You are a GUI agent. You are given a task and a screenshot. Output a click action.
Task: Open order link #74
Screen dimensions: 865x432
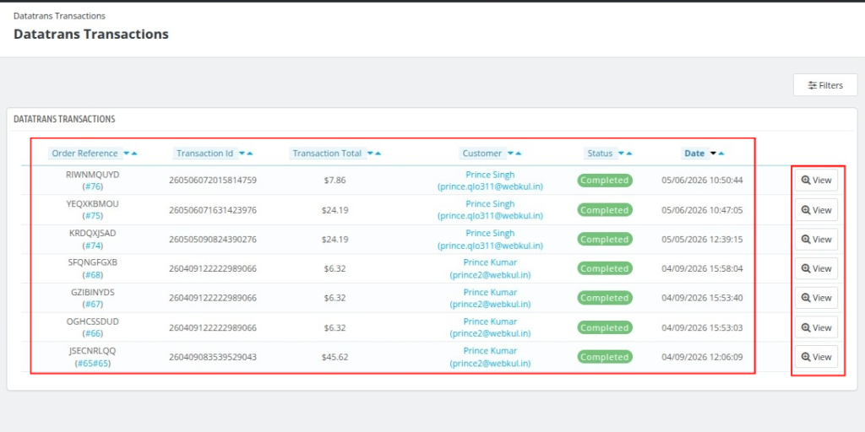pos(93,246)
